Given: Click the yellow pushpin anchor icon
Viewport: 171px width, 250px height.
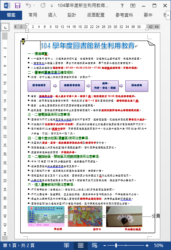Looking at the screenshot, I should 23,41.
